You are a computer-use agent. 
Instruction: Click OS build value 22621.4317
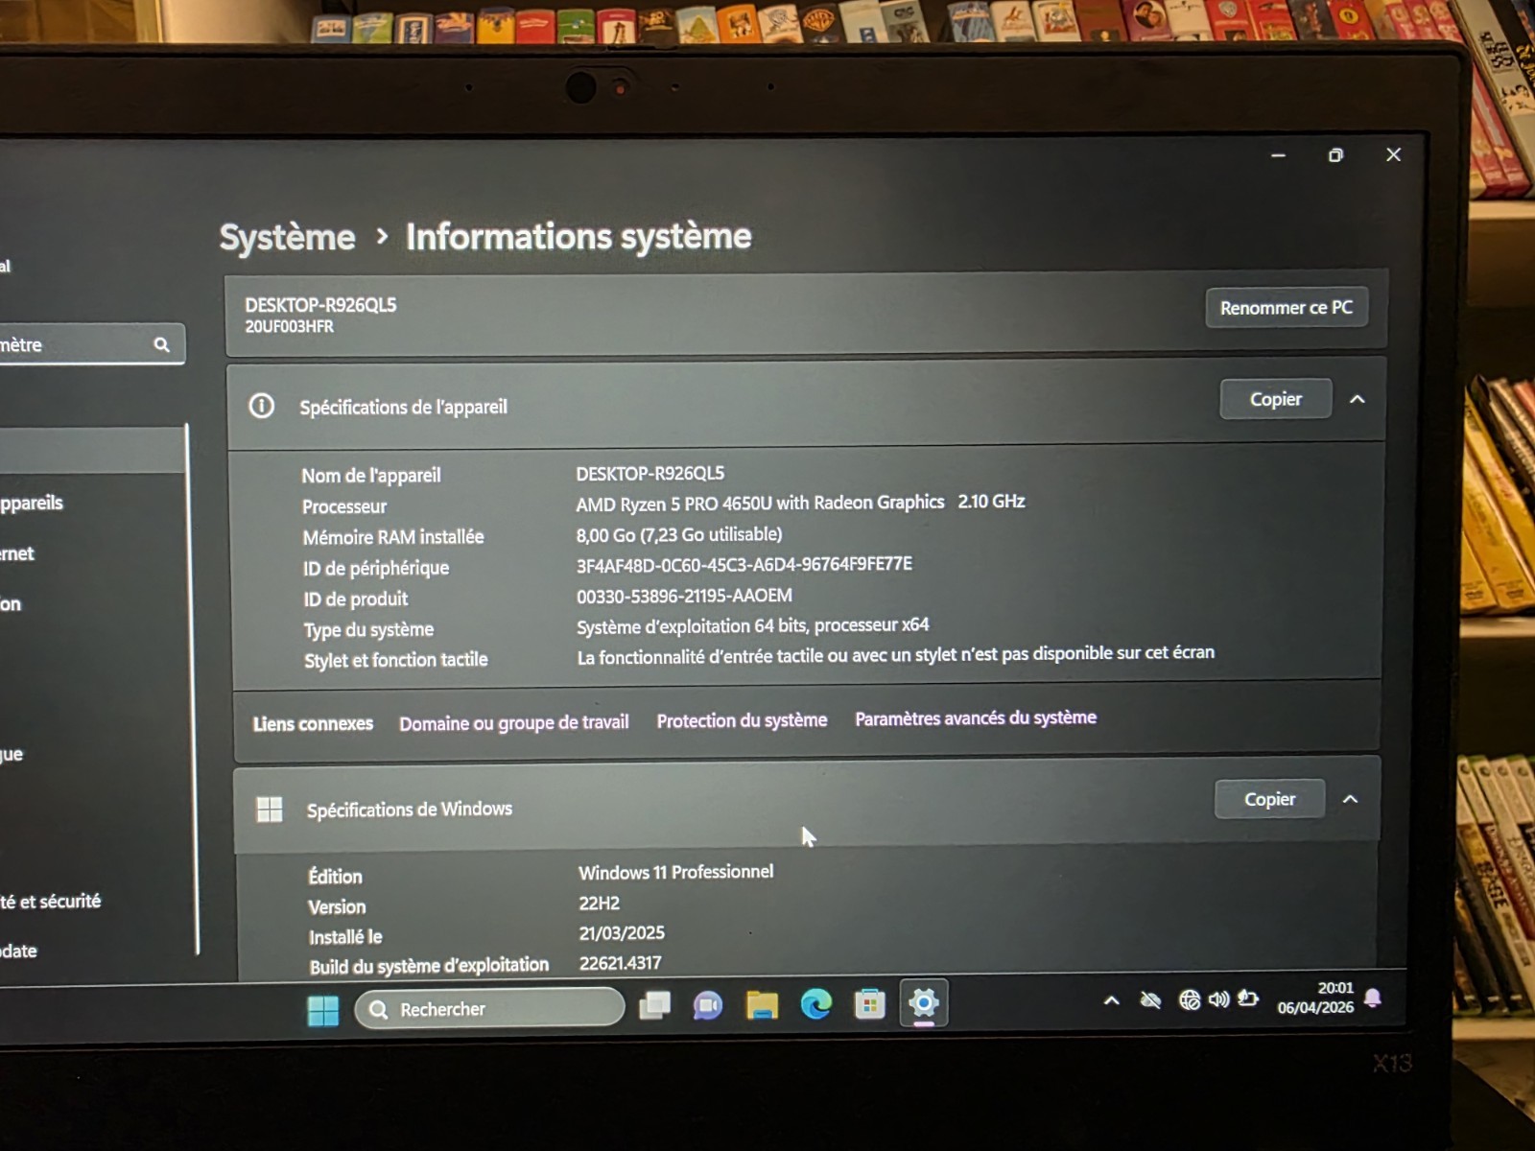pyautogui.click(x=620, y=963)
